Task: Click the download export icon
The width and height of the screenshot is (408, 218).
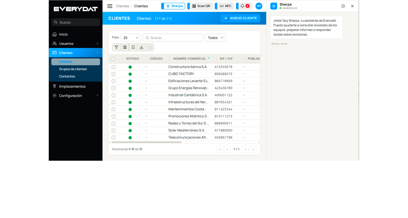Action: [142, 47]
